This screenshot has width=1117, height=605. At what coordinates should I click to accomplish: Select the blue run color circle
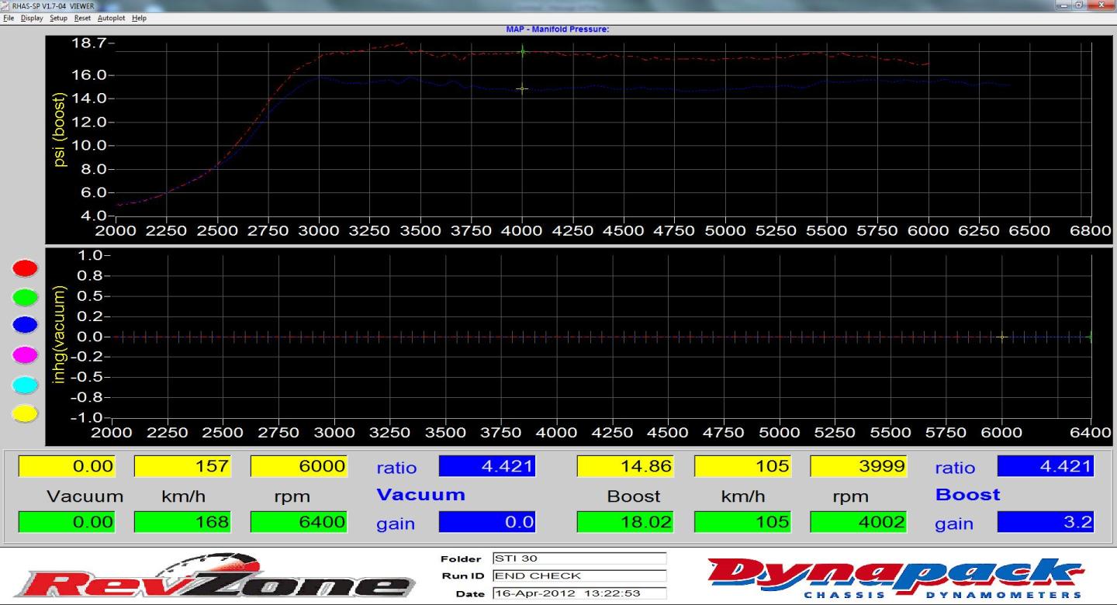26,326
